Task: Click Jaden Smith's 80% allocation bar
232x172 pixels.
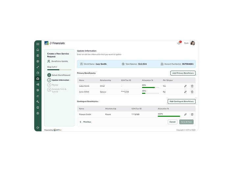Action: pos(150,88)
